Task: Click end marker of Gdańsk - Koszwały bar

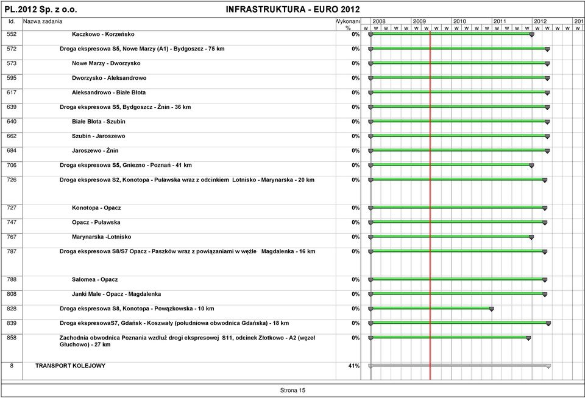Action: (x=548, y=324)
